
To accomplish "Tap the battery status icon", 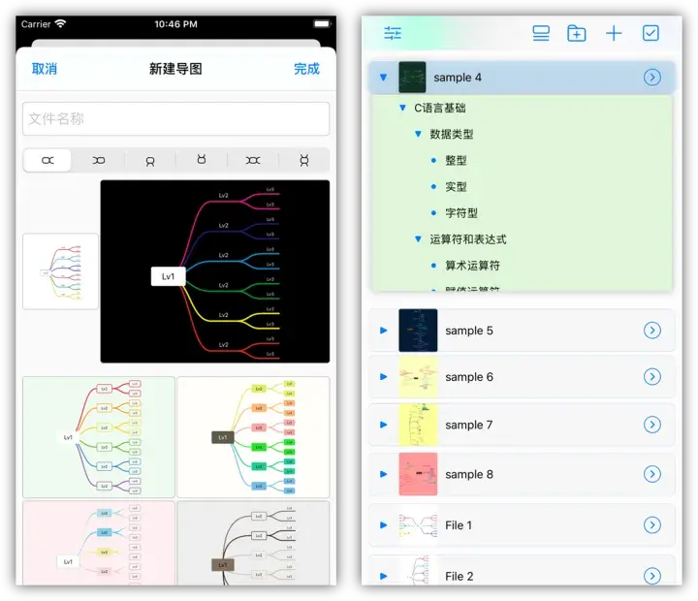I will [x=322, y=23].
